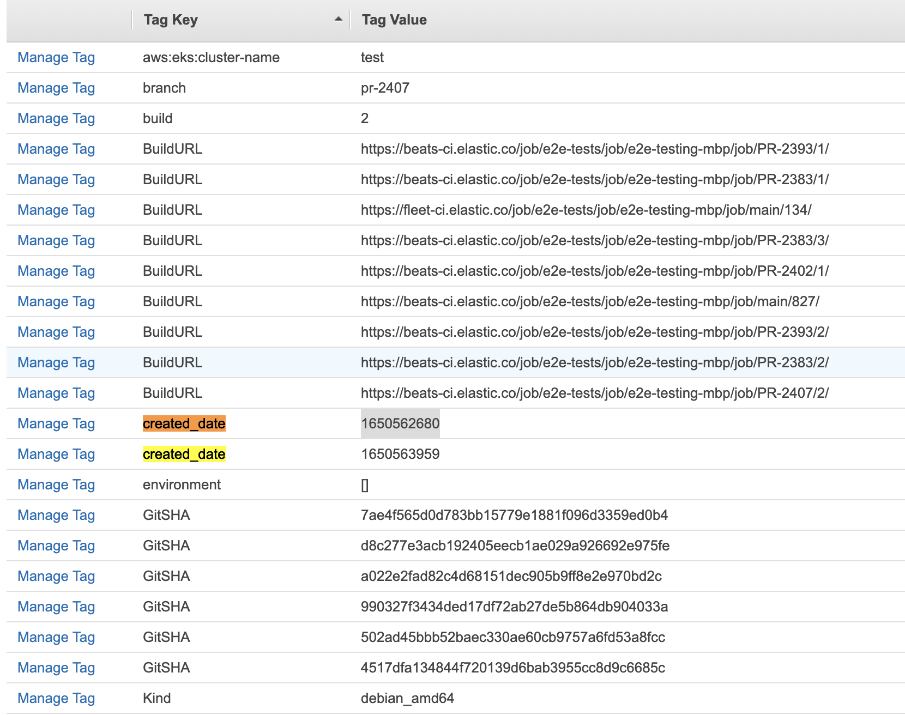Select the PR-2393/1/ build URL value

tap(595, 149)
